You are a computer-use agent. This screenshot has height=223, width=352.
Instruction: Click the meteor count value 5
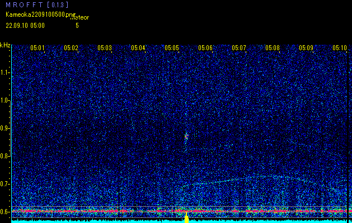(x=77, y=26)
